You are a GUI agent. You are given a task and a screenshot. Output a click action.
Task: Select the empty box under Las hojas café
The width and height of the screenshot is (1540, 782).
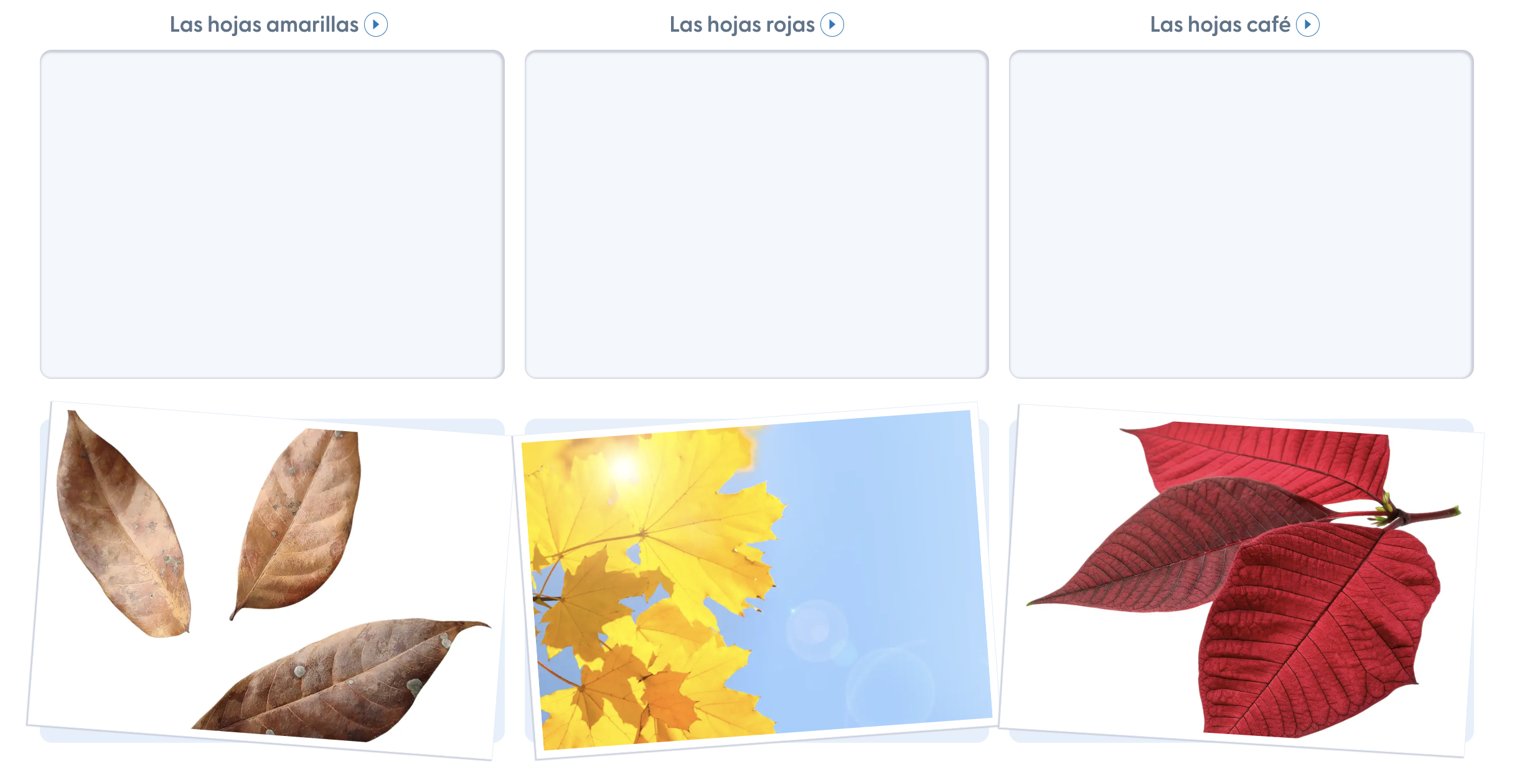[x=1241, y=214]
